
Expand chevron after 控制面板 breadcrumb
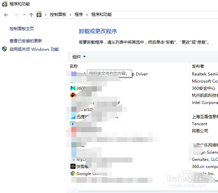[x=70, y=15]
